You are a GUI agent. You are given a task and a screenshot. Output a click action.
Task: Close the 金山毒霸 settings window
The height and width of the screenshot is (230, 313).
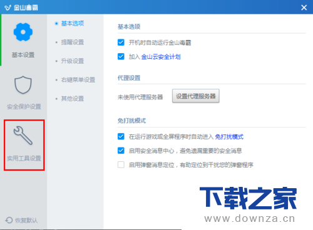click(x=304, y=7)
